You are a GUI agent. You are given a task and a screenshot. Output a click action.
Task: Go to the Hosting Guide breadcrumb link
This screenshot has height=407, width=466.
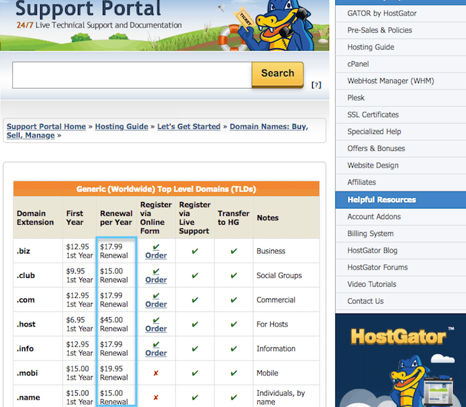point(122,127)
